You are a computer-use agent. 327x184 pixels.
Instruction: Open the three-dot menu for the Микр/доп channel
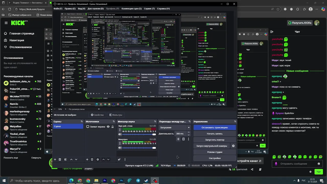click(120, 143)
